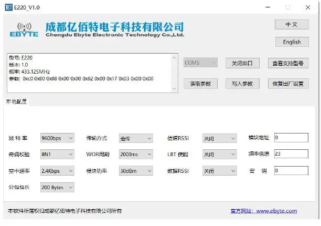Image resolution: width=321 pixels, height=226 pixels.
Task: Switch interface language to 中文
Action: coord(292,24)
